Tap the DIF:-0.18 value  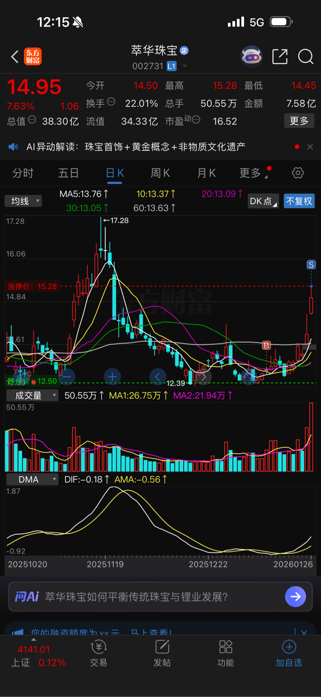click(x=87, y=480)
